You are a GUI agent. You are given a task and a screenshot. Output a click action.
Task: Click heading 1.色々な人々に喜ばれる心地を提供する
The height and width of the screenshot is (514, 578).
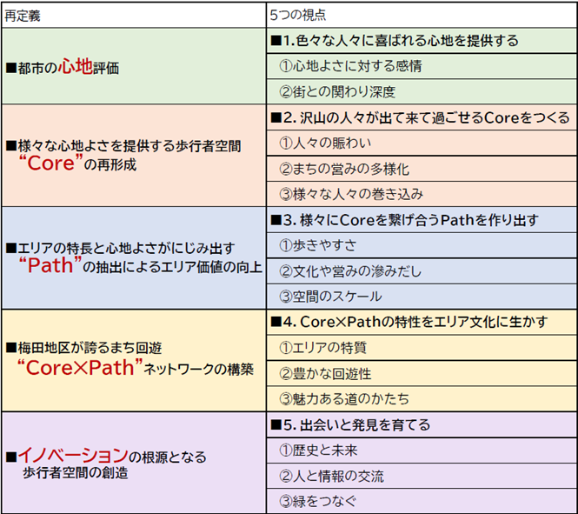[x=421, y=41]
